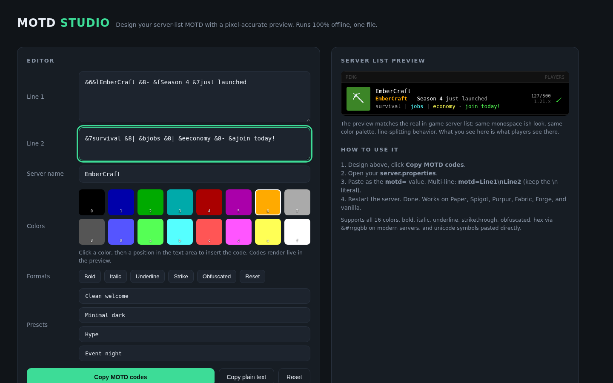613x383 pixels.
Task: Pick dark green color swatch 2
Action: 150,202
